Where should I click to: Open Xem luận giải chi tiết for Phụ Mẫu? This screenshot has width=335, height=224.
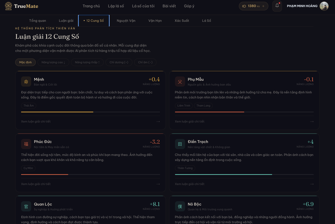[x=189, y=121]
